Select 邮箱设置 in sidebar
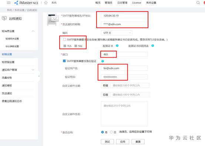This screenshot has height=146, width=205. pos(7,54)
